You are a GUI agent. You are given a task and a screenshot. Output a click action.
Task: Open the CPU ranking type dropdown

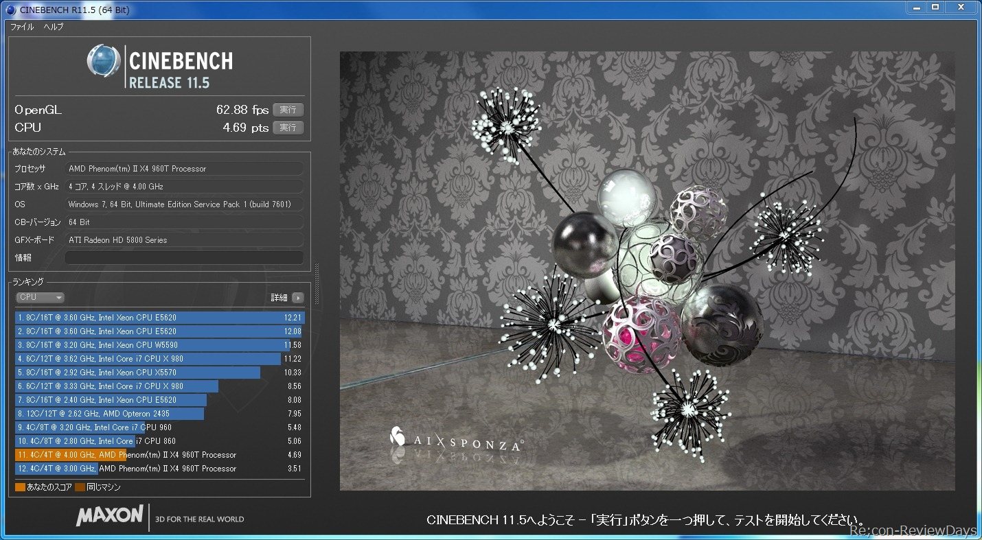point(41,298)
